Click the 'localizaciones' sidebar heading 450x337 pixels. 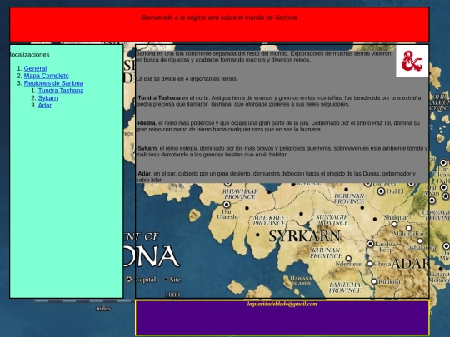click(x=29, y=55)
